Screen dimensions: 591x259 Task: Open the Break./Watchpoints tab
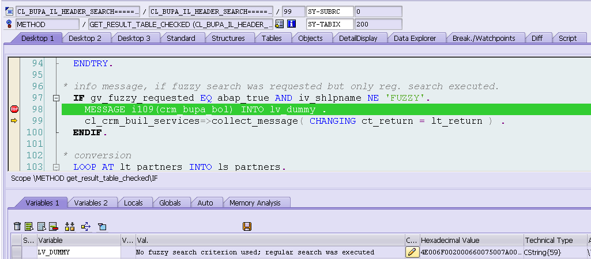[x=484, y=38]
